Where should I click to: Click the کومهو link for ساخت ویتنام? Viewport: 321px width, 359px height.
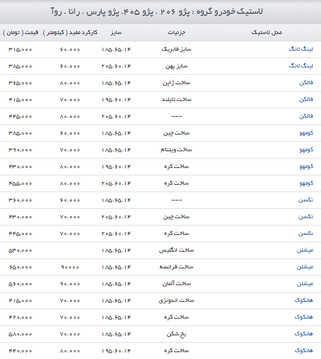[306, 150]
